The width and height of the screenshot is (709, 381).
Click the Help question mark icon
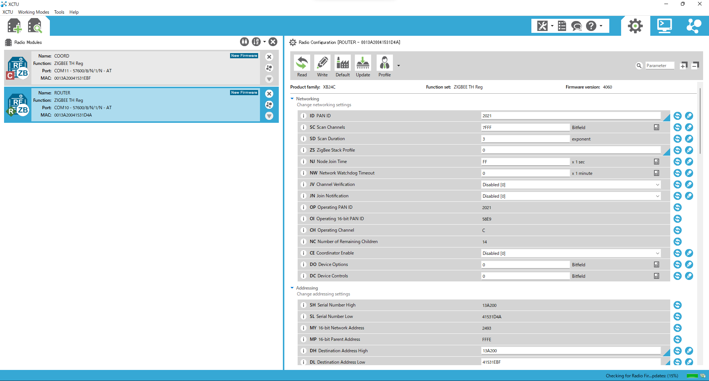tap(591, 26)
